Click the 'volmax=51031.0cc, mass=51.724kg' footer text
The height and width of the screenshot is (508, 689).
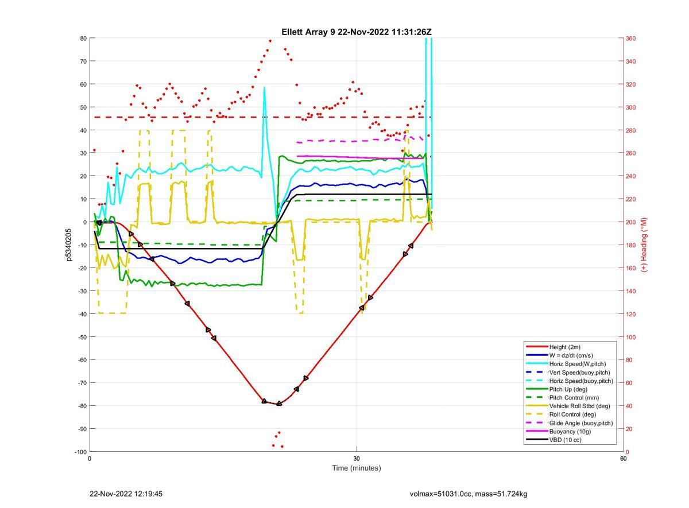(x=469, y=494)
